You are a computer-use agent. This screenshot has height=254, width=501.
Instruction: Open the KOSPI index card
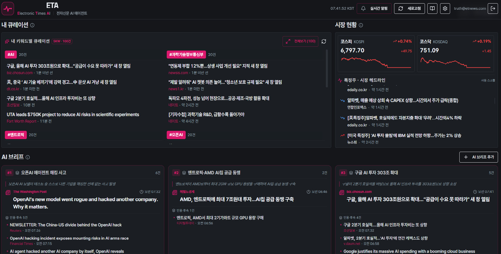click(x=376, y=54)
